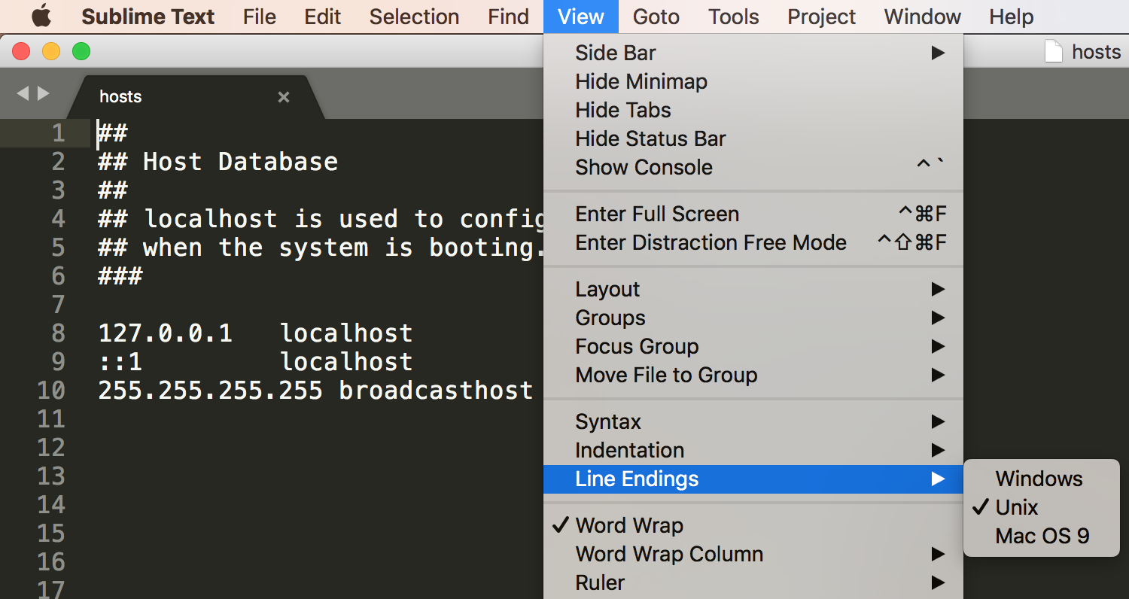
Task: Expand the Ruler submenu
Action: [753, 582]
